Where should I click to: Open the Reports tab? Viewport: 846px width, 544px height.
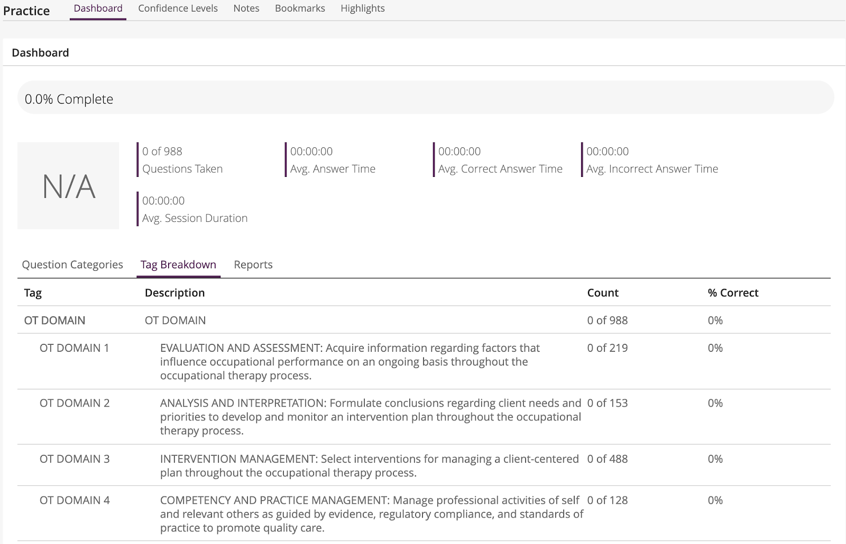click(x=253, y=265)
